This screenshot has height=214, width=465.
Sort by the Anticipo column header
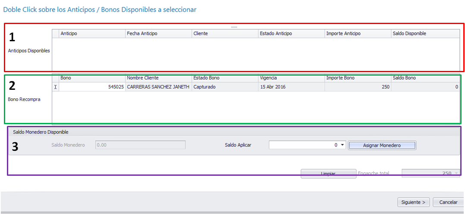pyautogui.click(x=92, y=34)
